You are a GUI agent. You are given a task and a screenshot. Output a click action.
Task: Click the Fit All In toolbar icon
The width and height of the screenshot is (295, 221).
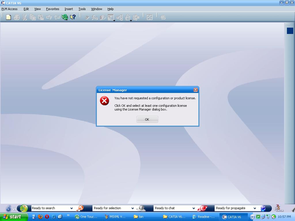point(150,18)
